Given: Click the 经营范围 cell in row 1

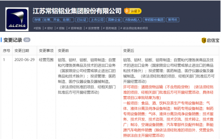Looking at the screenshot, I should click(x=46, y=60).
